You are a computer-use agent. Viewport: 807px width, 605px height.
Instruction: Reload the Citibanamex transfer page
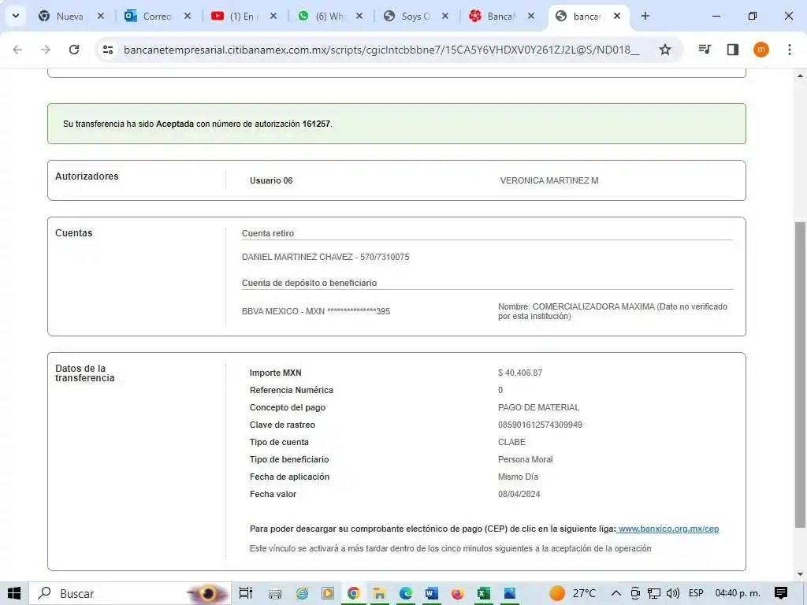pyautogui.click(x=74, y=50)
